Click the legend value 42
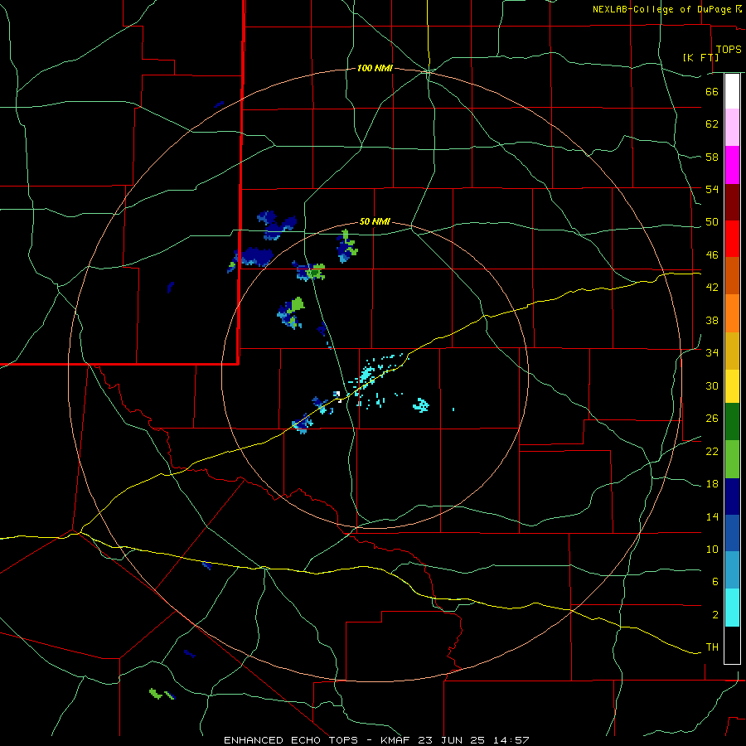Viewport: 746px width, 746px height. coord(712,288)
